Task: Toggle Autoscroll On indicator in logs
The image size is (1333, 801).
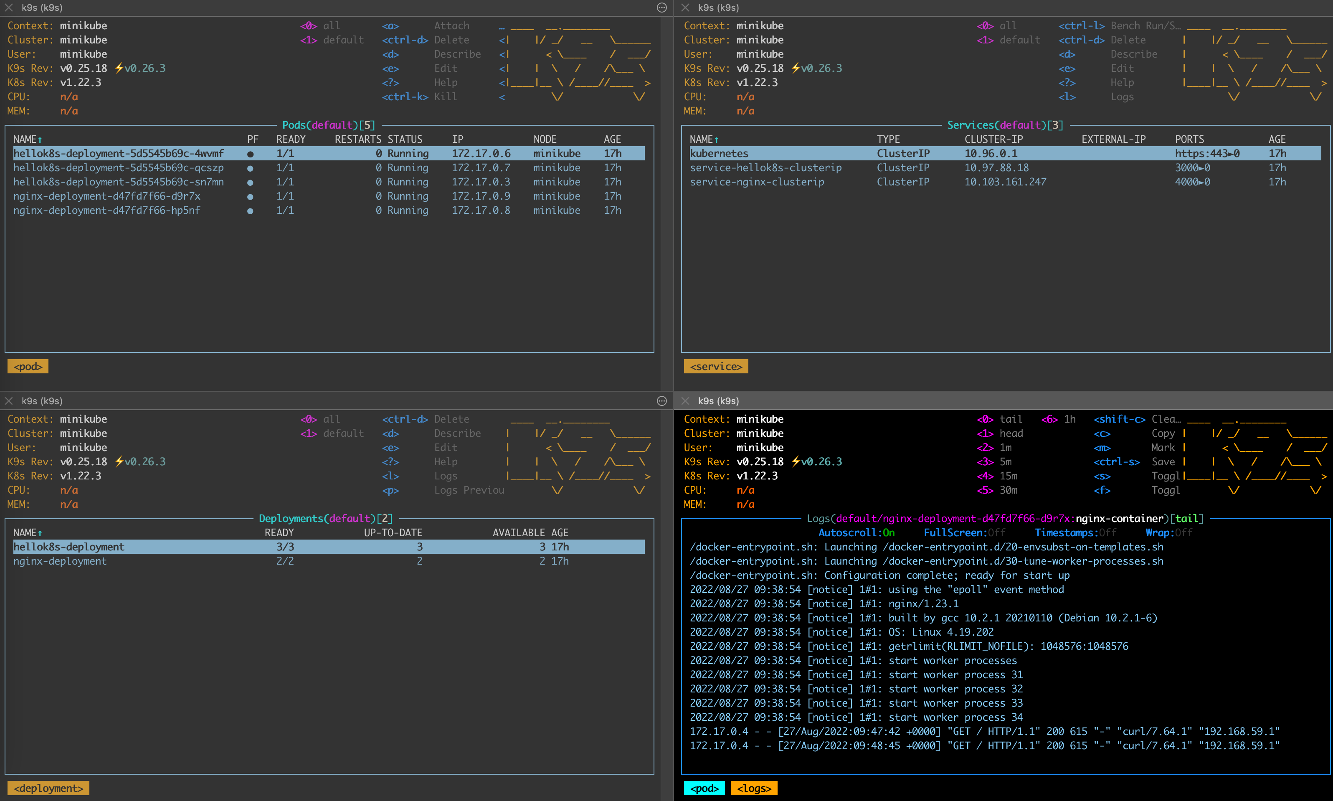Action: click(x=857, y=533)
